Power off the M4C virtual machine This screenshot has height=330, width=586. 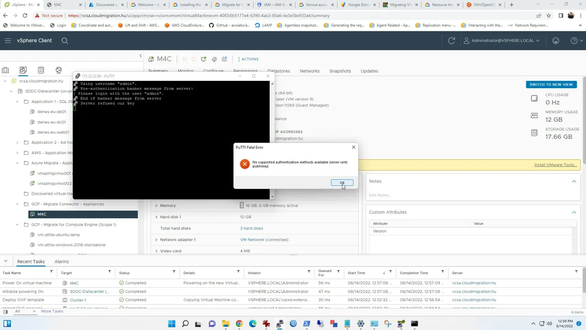click(194, 59)
